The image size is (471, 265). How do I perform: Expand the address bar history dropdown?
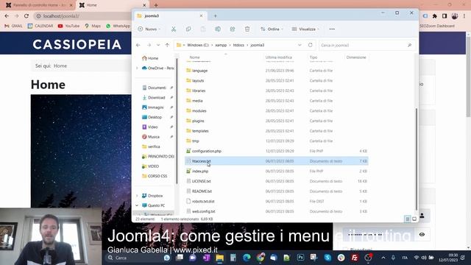[x=300, y=45]
